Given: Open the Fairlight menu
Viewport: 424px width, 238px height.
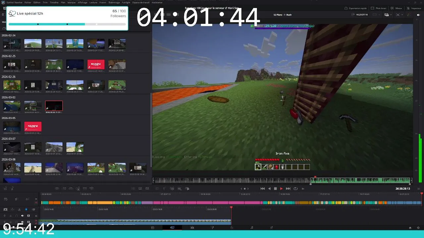Looking at the screenshot, I should [x=126, y=2].
